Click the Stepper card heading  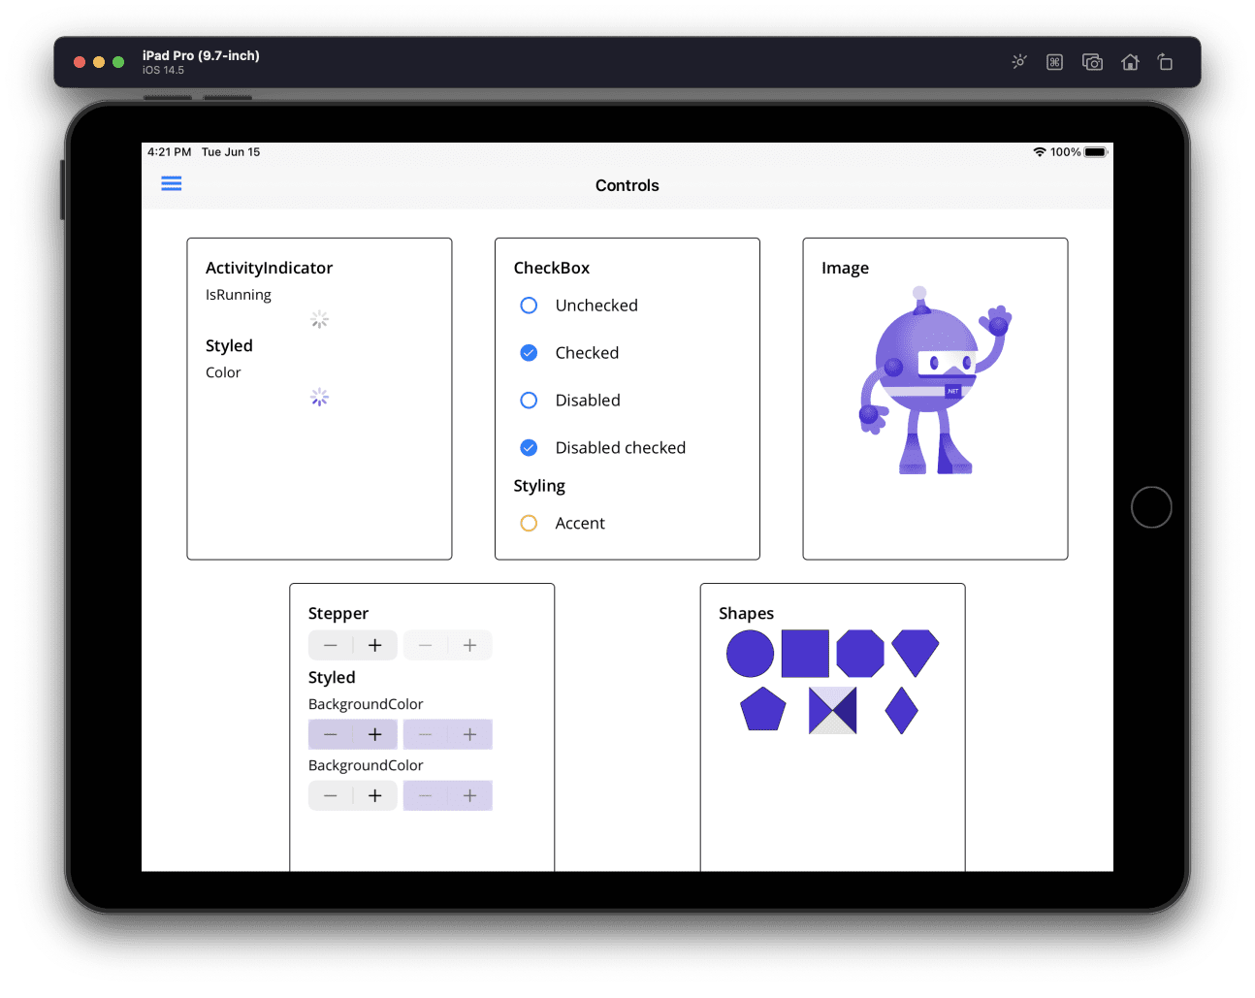tap(338, 614)
